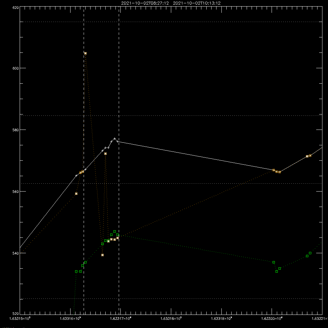
Task: Click the y-axis label 600
Action: [16, 68]
